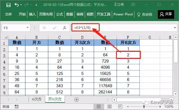Select column G header
The height and width of the screenshot is (110, 179).
(x=150, y=37)
